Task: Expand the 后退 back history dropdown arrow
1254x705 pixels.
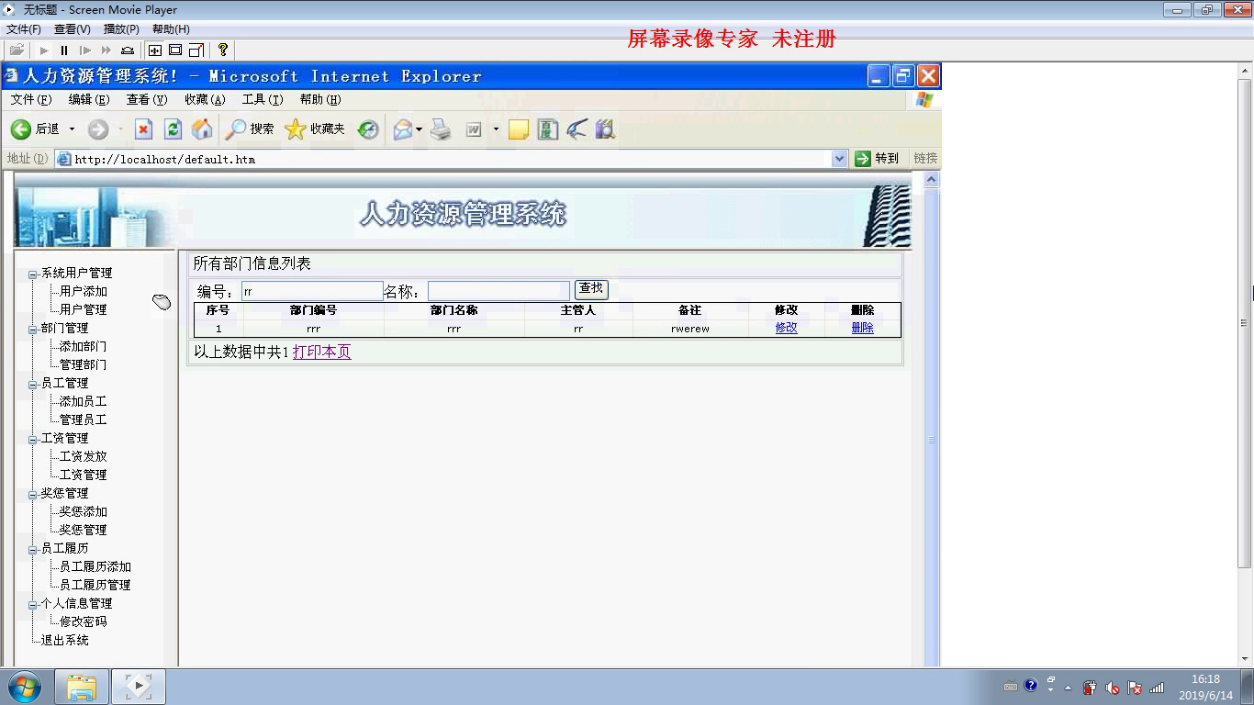Action: 72,129
